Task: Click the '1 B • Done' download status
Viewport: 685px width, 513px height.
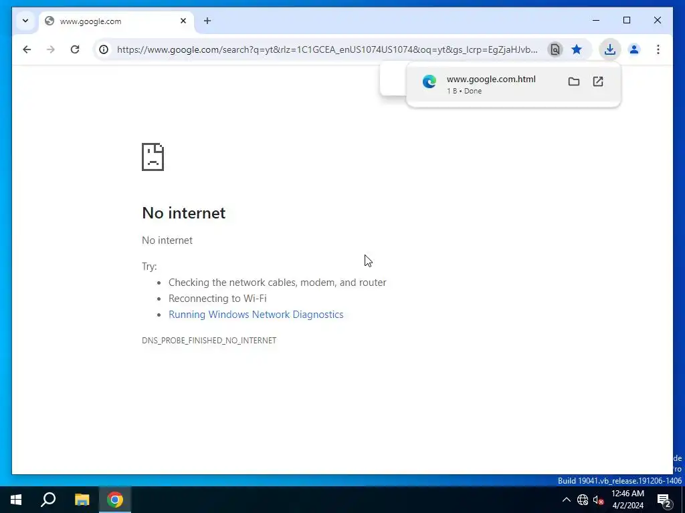Action: (464, 91)
